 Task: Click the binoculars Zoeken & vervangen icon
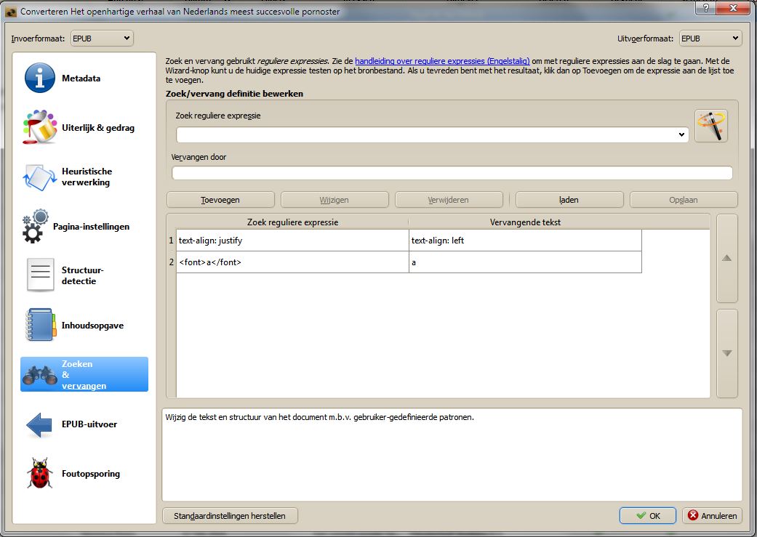(x=40, y=375)
